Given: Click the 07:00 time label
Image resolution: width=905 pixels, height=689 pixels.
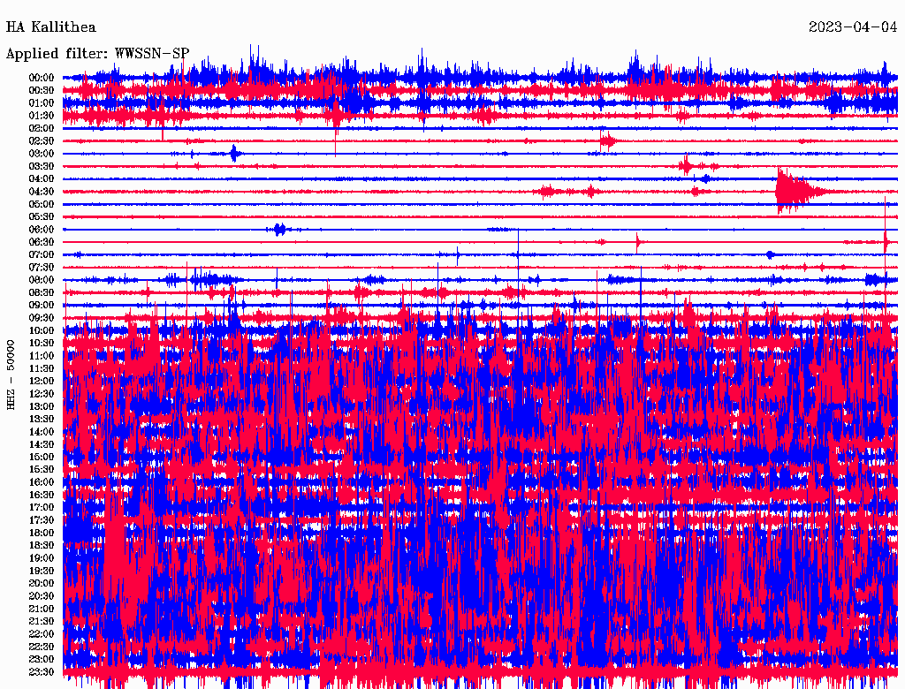Looking at the screenshot, I should [x=42, y=254].
